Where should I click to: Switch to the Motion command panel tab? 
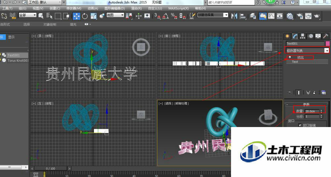[310, 36]
